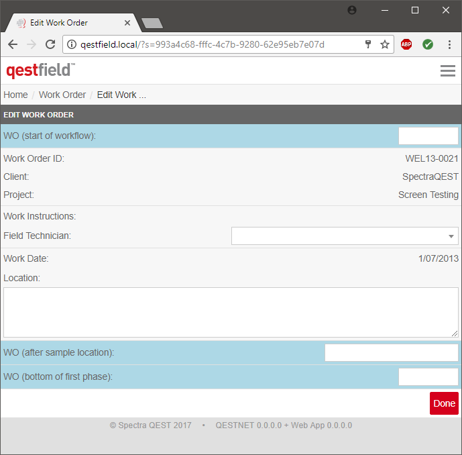
Task: Click the browser back arrow
Action: click(x=12, y=44)
